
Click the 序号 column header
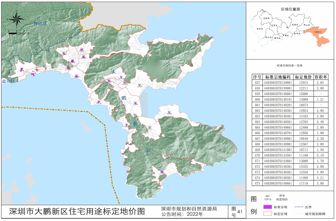coord(257,76)
